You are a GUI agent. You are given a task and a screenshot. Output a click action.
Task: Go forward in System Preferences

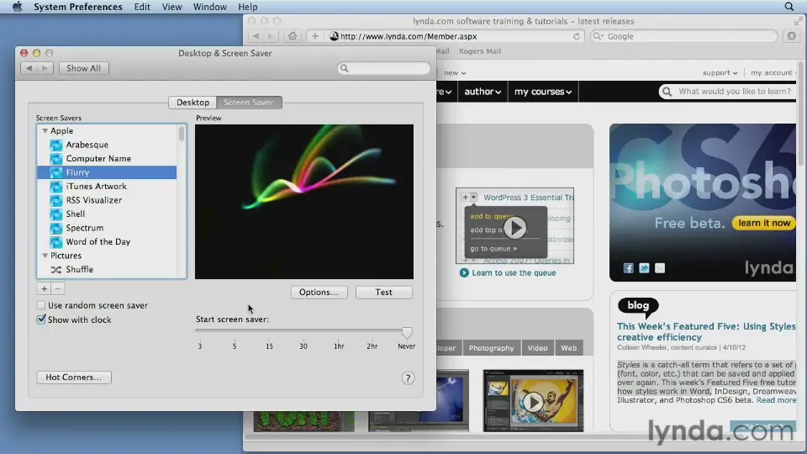coord(45,68)
